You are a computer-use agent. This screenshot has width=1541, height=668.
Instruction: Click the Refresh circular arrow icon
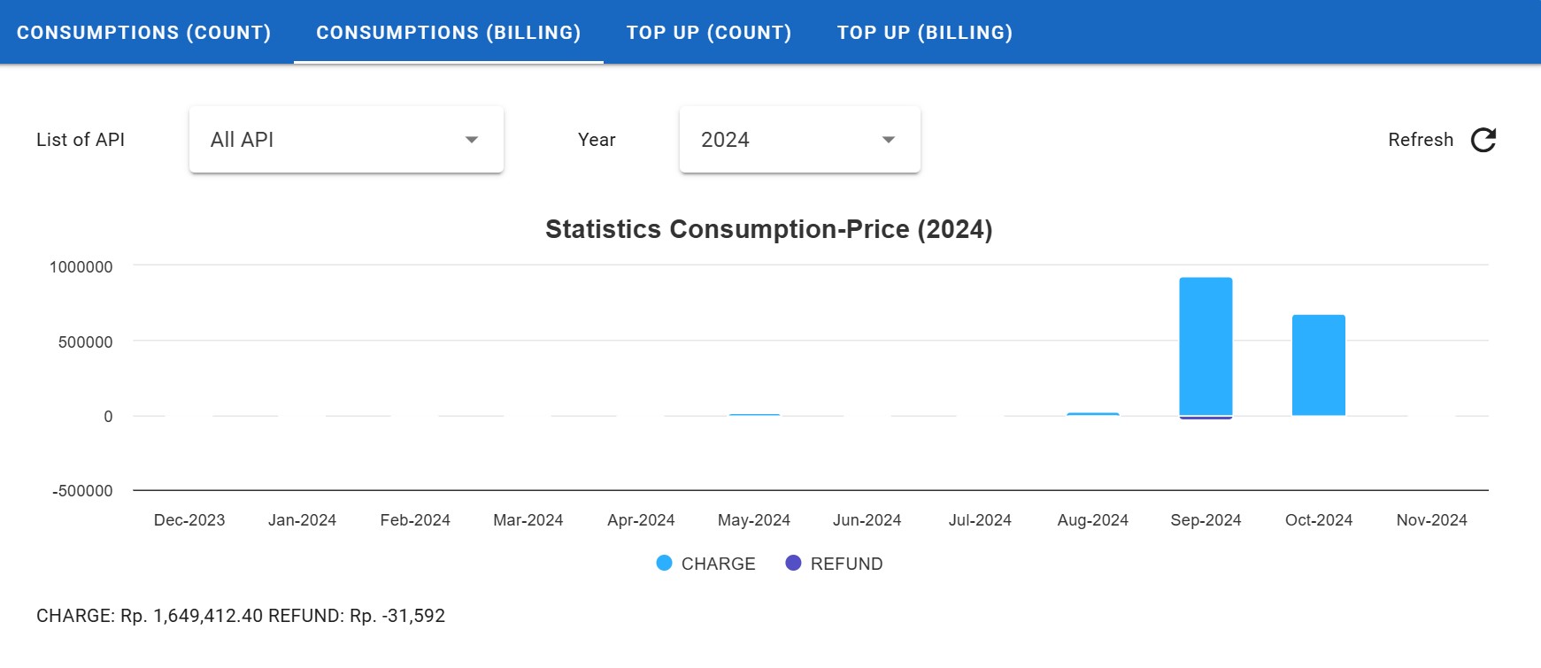click(x=1483, y=140)
